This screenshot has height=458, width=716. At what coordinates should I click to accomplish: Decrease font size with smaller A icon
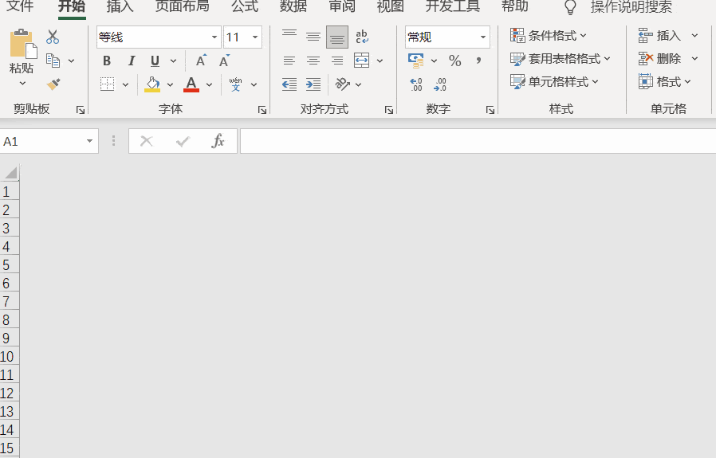224,61
